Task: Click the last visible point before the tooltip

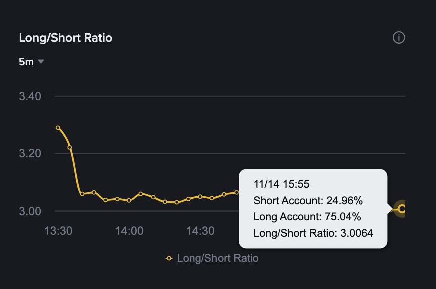Action: click(x=237, y=192)
